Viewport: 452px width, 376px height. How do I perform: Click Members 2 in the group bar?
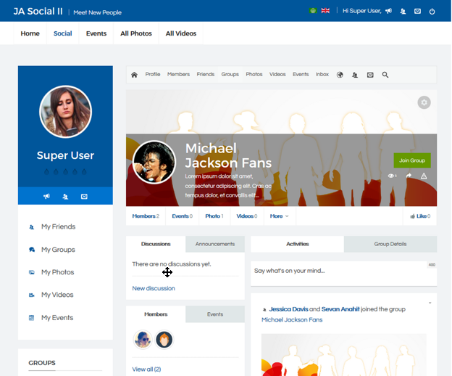(146, 216)
